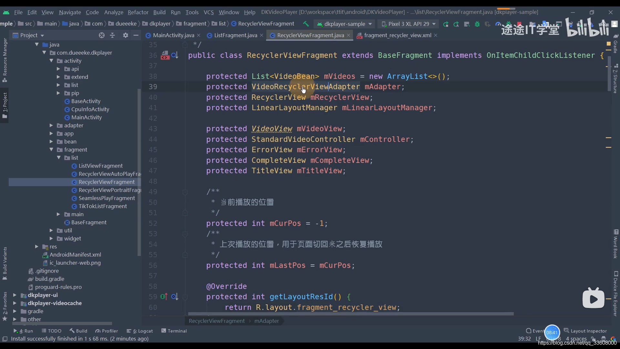Click the subclasses gutter icon on line 36
The width and height of the screenshot is (620, 349).
coord(175,55)
